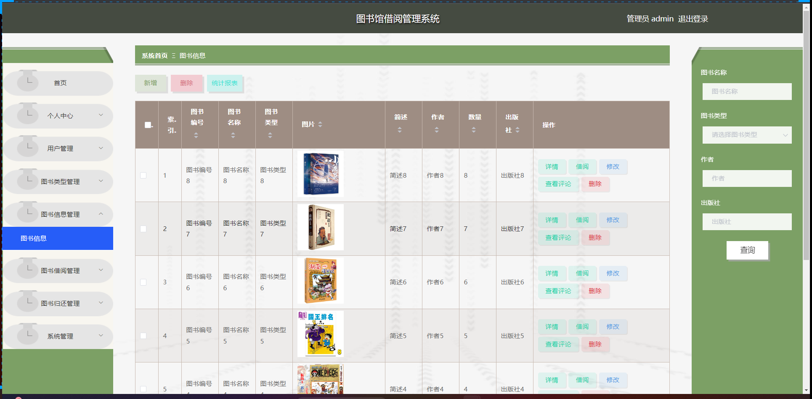Open 首页 in the sidebar
Screen dimensions: 812x399
tap(58, 83)
